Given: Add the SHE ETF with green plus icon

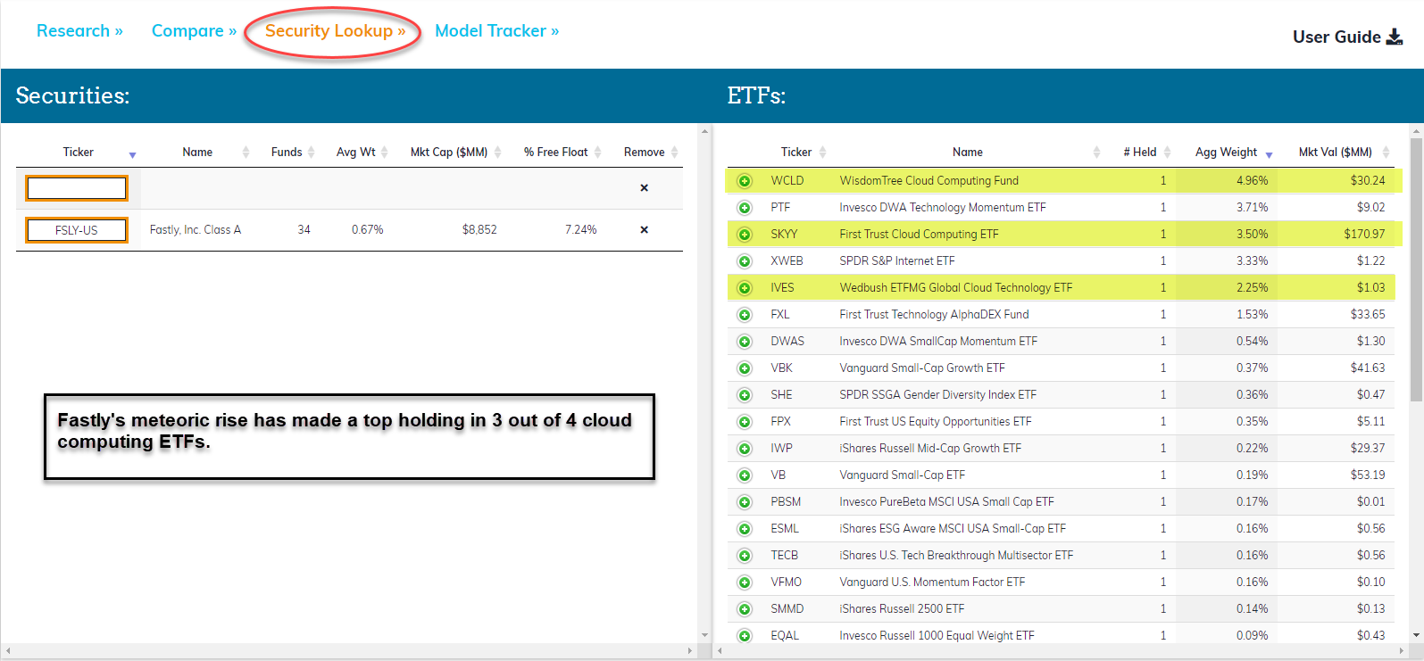Looking at the screenshot, I should [x=745, y=395].
